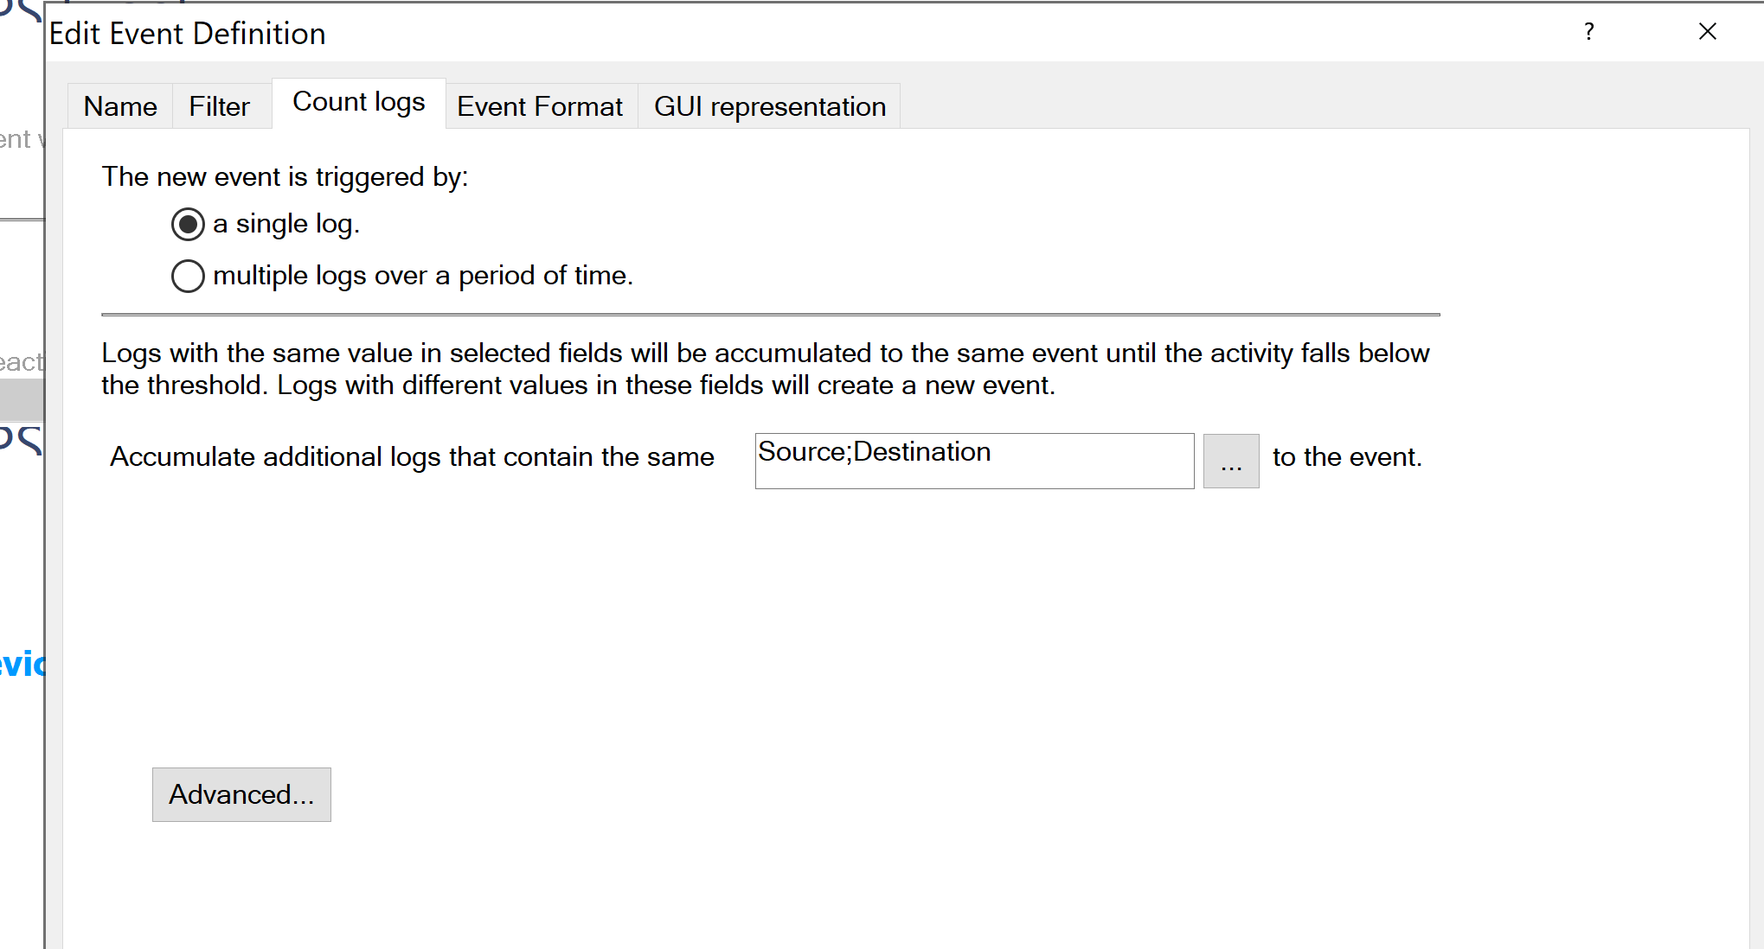
Task: Click the partially visible blue link on the left
Action: pyautogui.click(x=22, y=665)
